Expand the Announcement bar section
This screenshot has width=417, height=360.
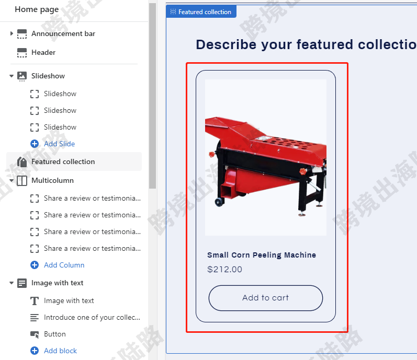(12, 33)
